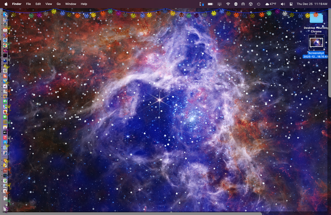Open the Edit menu
The width and height of the screenshot is (331, 215).
[38, 4]
